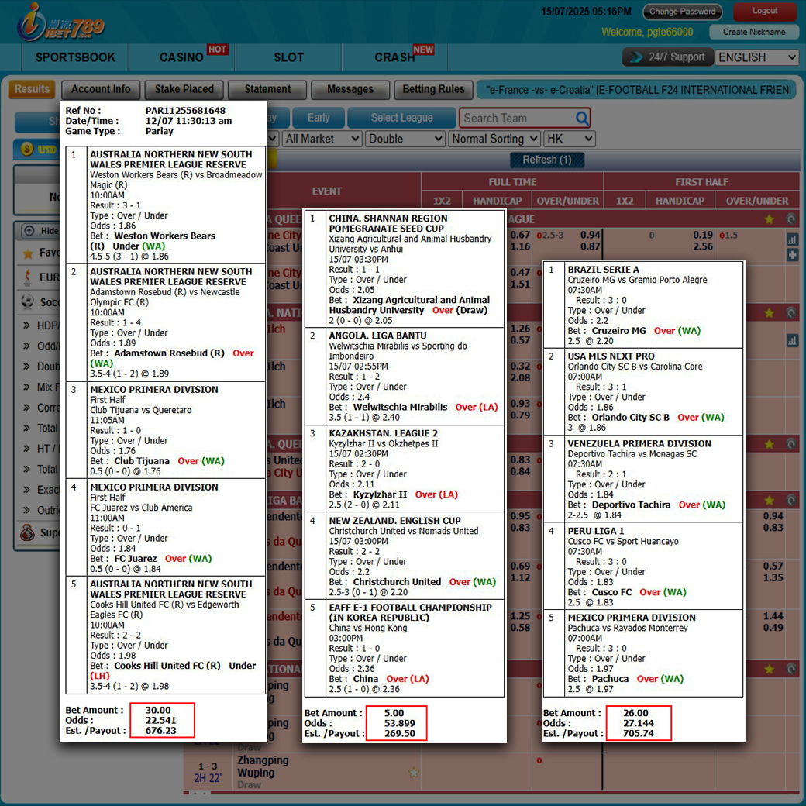Expand the HDP entry in the sidebar
The width and height of the screenshot is (806, 806).
41,325
